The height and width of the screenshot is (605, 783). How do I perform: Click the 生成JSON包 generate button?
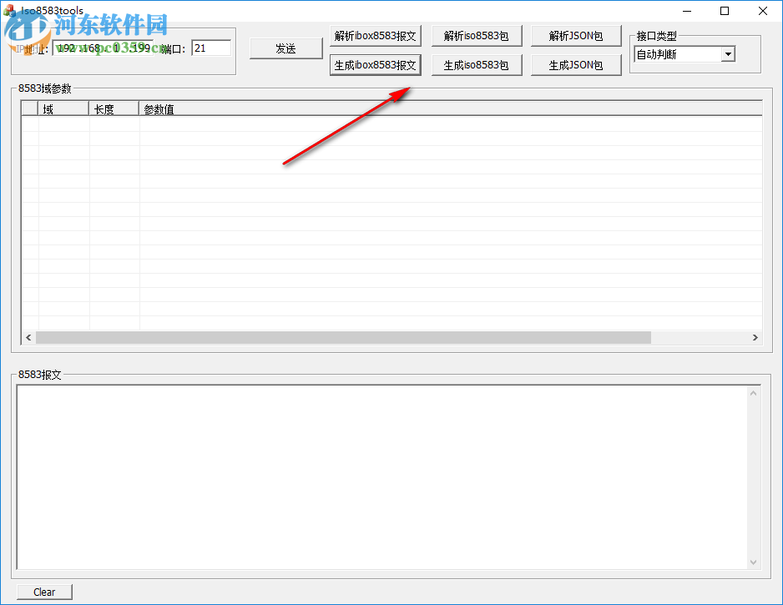[576, 64]
